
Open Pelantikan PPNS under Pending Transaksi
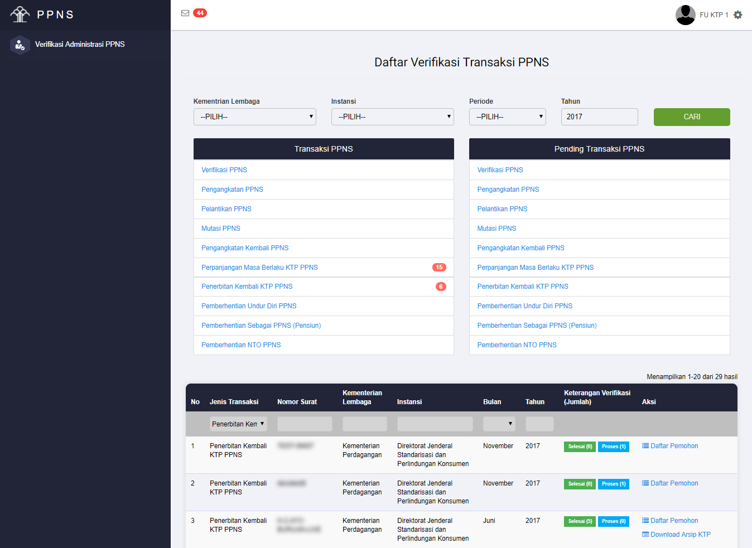(x=502, y=209)
